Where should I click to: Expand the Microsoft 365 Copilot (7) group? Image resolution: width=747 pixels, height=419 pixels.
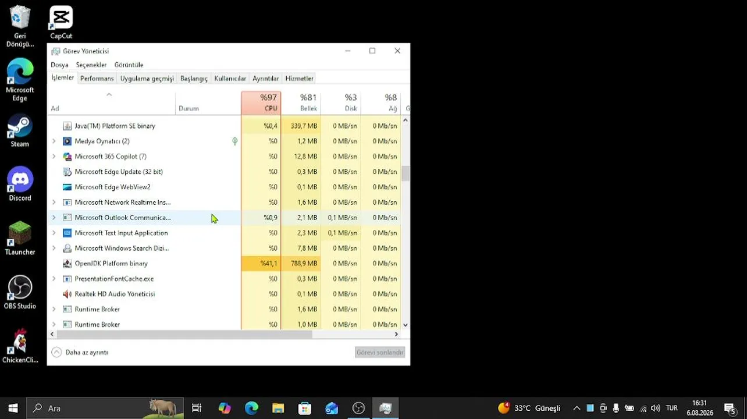[54, 157]
